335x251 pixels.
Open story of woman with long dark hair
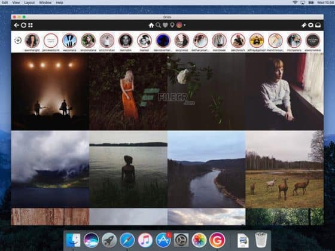[32, 41]
